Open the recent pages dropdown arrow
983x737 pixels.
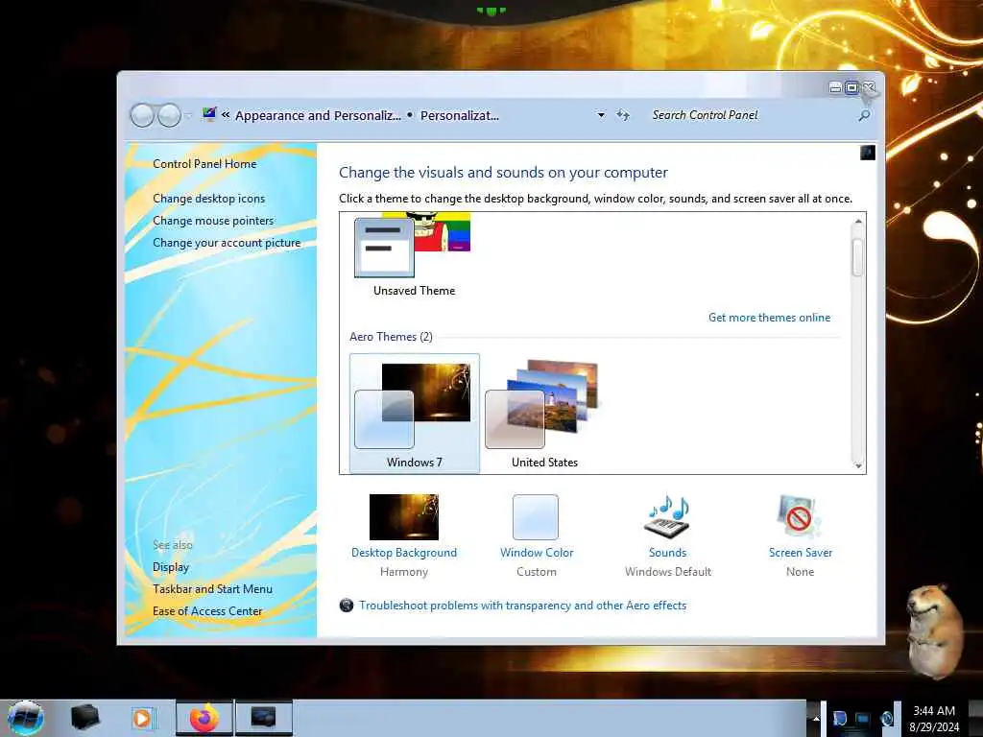tap(187, 116)
